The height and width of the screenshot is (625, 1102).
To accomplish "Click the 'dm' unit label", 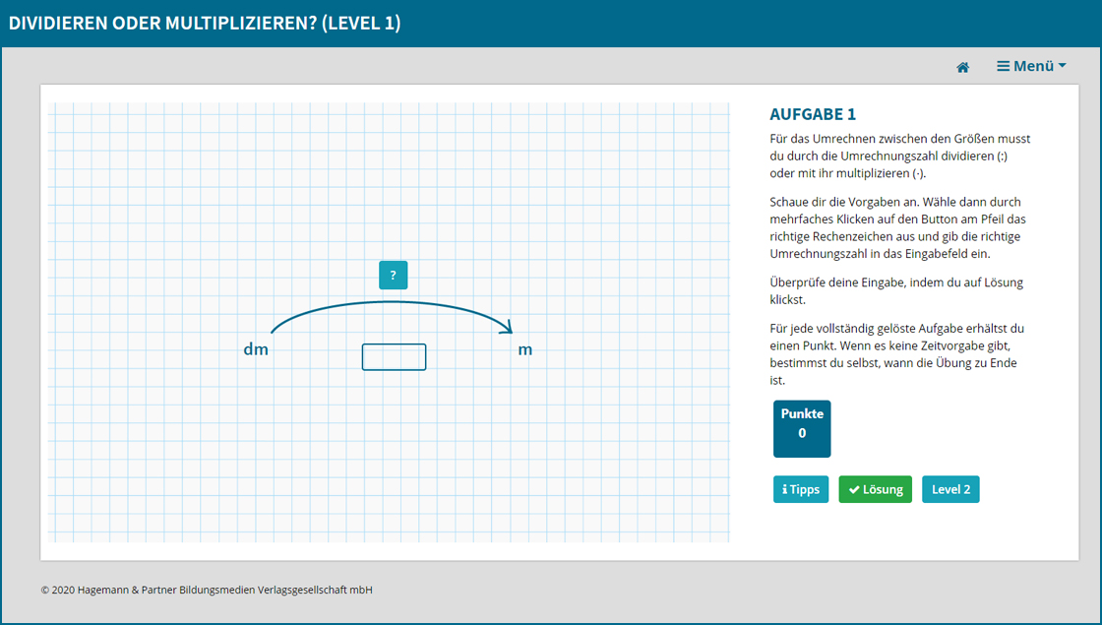I will (x=256, y=349).
